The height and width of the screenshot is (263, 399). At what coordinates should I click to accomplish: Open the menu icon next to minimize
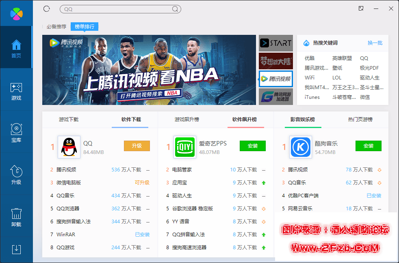[361, 9]
